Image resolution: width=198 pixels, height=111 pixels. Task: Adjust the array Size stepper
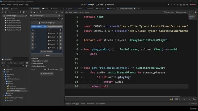(61, 30)
